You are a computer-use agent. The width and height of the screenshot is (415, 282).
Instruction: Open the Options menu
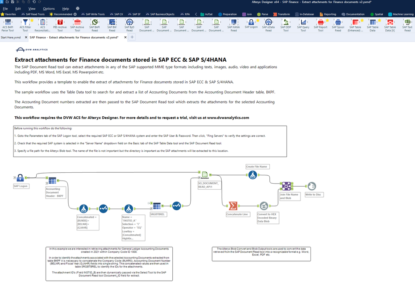(49, 8)
